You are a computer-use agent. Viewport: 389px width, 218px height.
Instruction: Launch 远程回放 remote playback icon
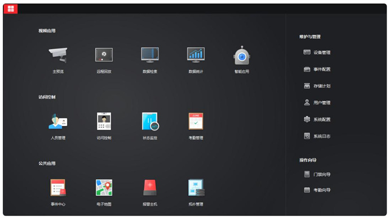click(104, 55)
